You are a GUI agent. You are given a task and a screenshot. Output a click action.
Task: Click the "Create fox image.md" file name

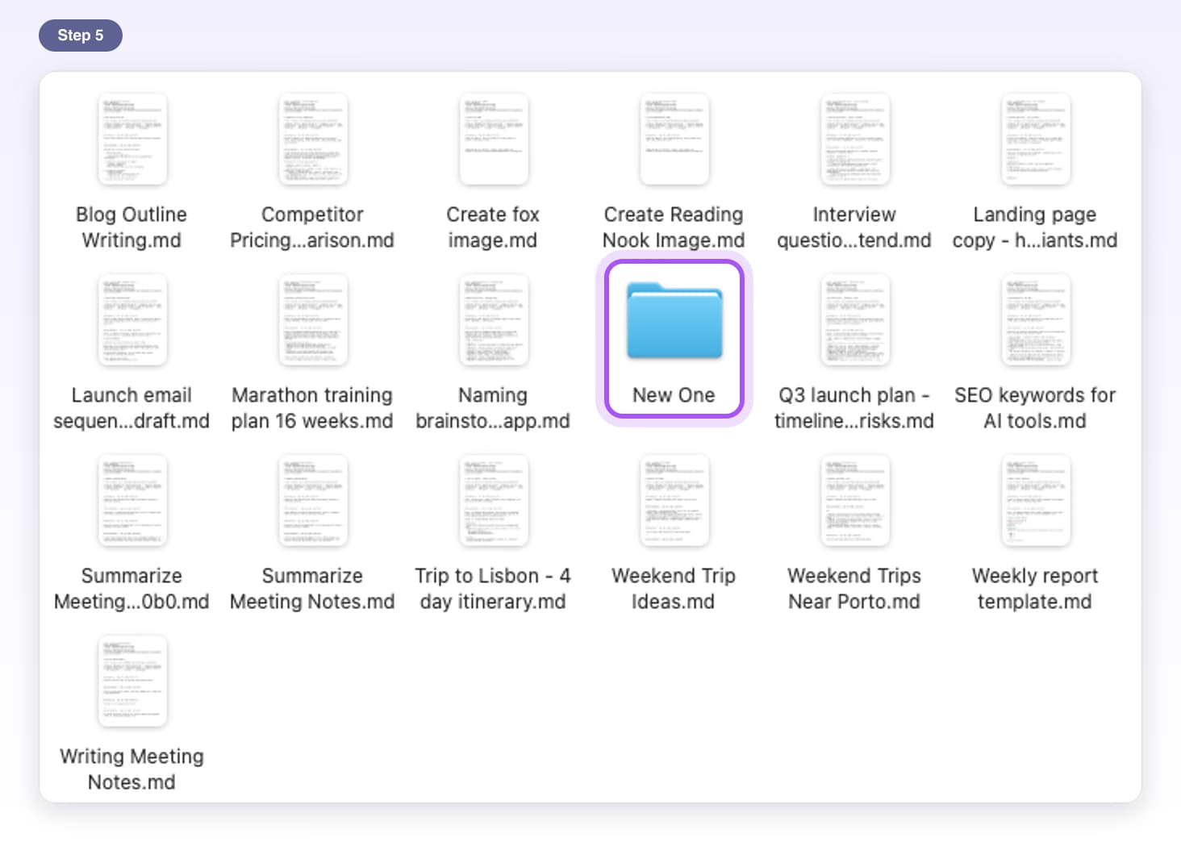tap(493, 227)
